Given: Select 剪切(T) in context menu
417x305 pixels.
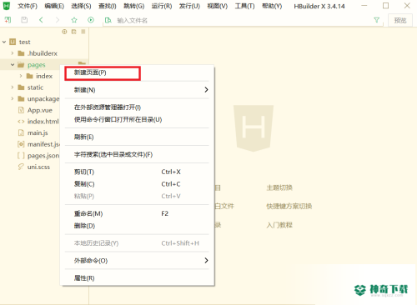Looking at the screenshot, I should pos(137,172).
